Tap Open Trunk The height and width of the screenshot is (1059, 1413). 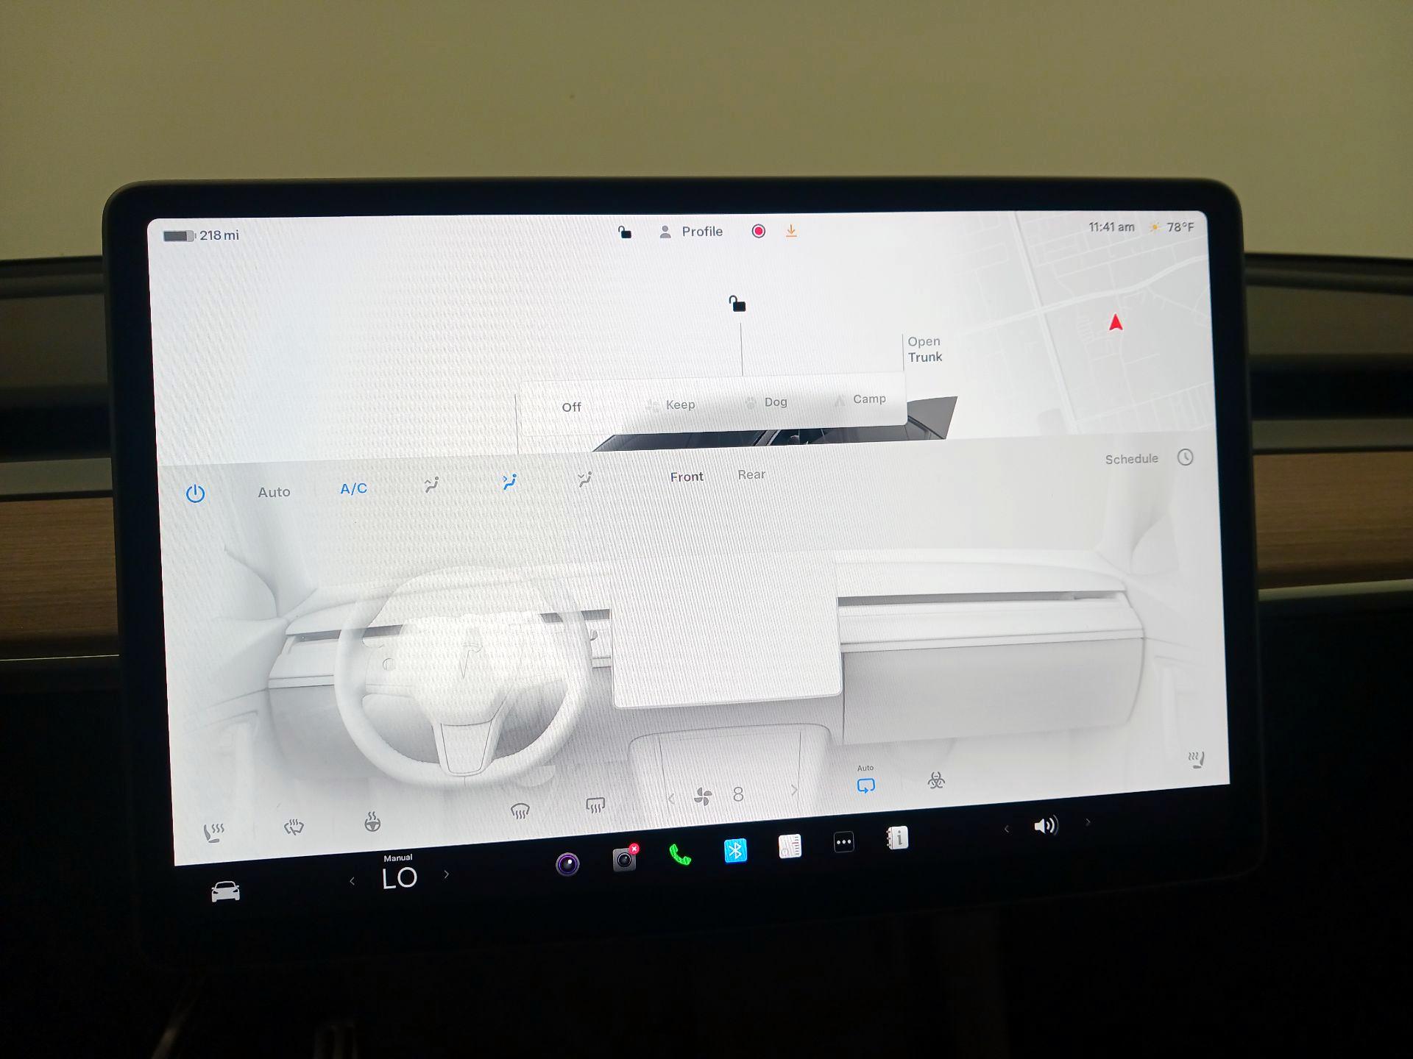pos(924,349)
